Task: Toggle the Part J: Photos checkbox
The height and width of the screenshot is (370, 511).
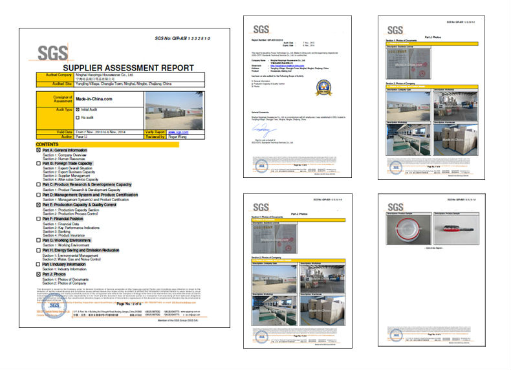Action: pyautogui.click(x=38, y=274)
